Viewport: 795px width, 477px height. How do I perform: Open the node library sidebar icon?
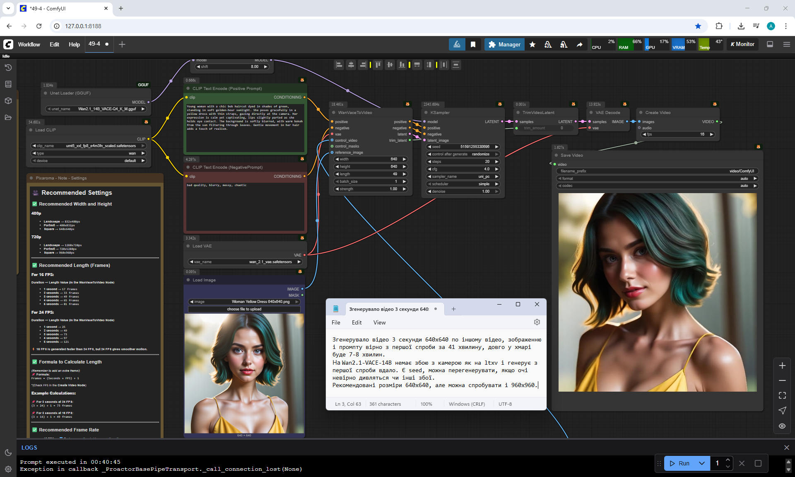(x=8, y=84)
